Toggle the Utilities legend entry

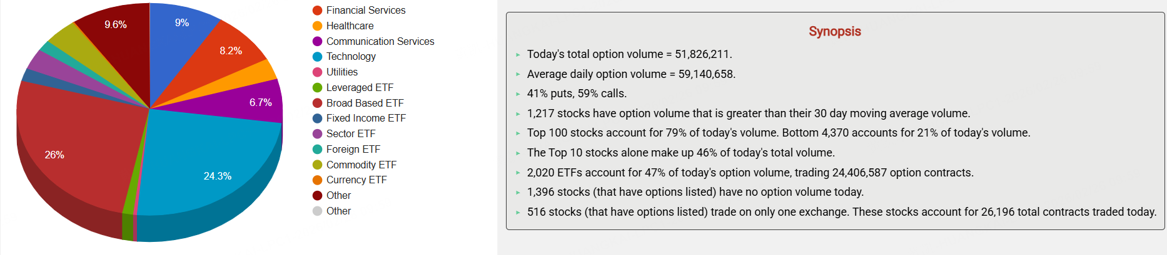point(341,72)
